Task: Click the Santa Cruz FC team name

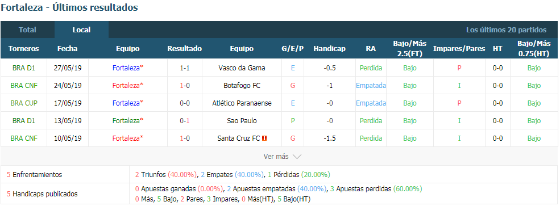Action: pyautogui.click(x=239, y=138)
